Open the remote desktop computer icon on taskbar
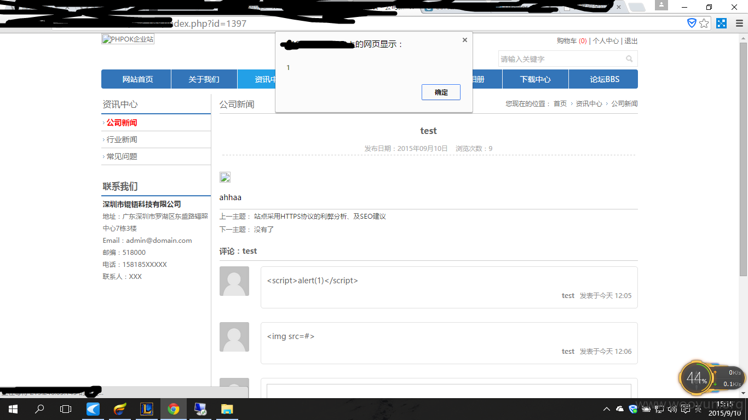 pos(200,409)
